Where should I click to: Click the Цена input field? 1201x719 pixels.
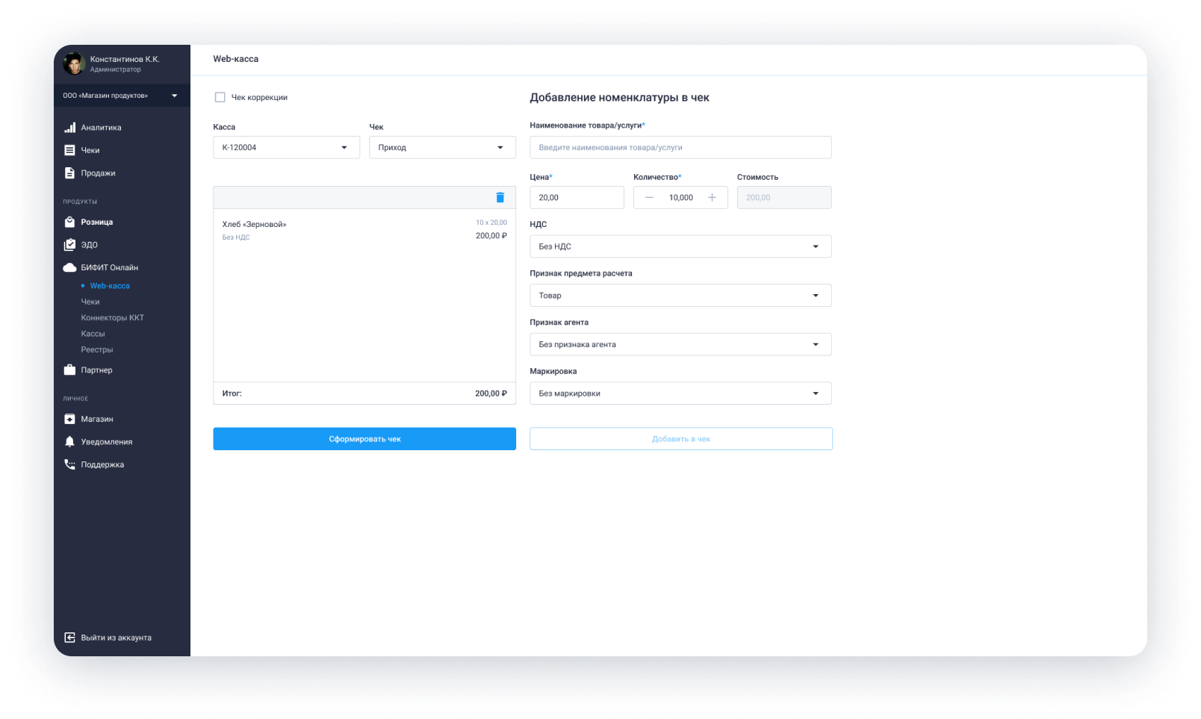pyautogui.click(x=577, y=198)
